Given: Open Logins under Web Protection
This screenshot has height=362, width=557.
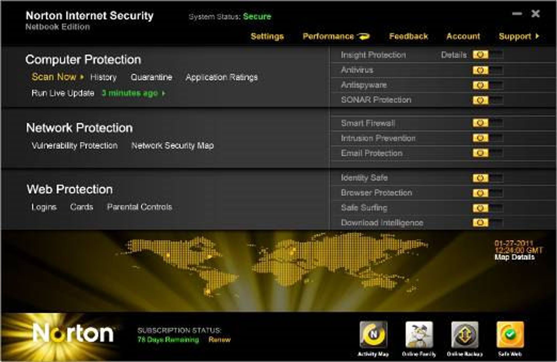Looking at the screenshot, I should click(44, 207).
